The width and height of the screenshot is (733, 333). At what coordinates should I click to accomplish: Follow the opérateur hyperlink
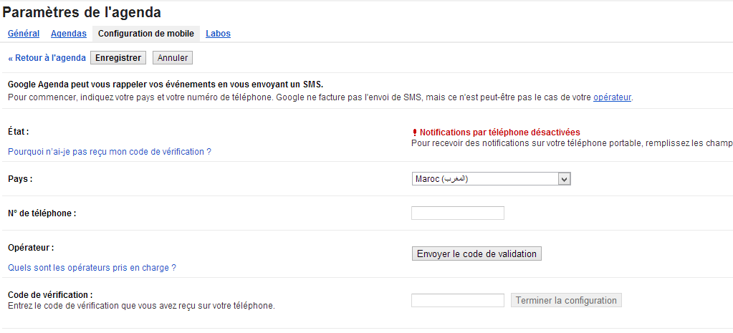click(x=613, y=97)
